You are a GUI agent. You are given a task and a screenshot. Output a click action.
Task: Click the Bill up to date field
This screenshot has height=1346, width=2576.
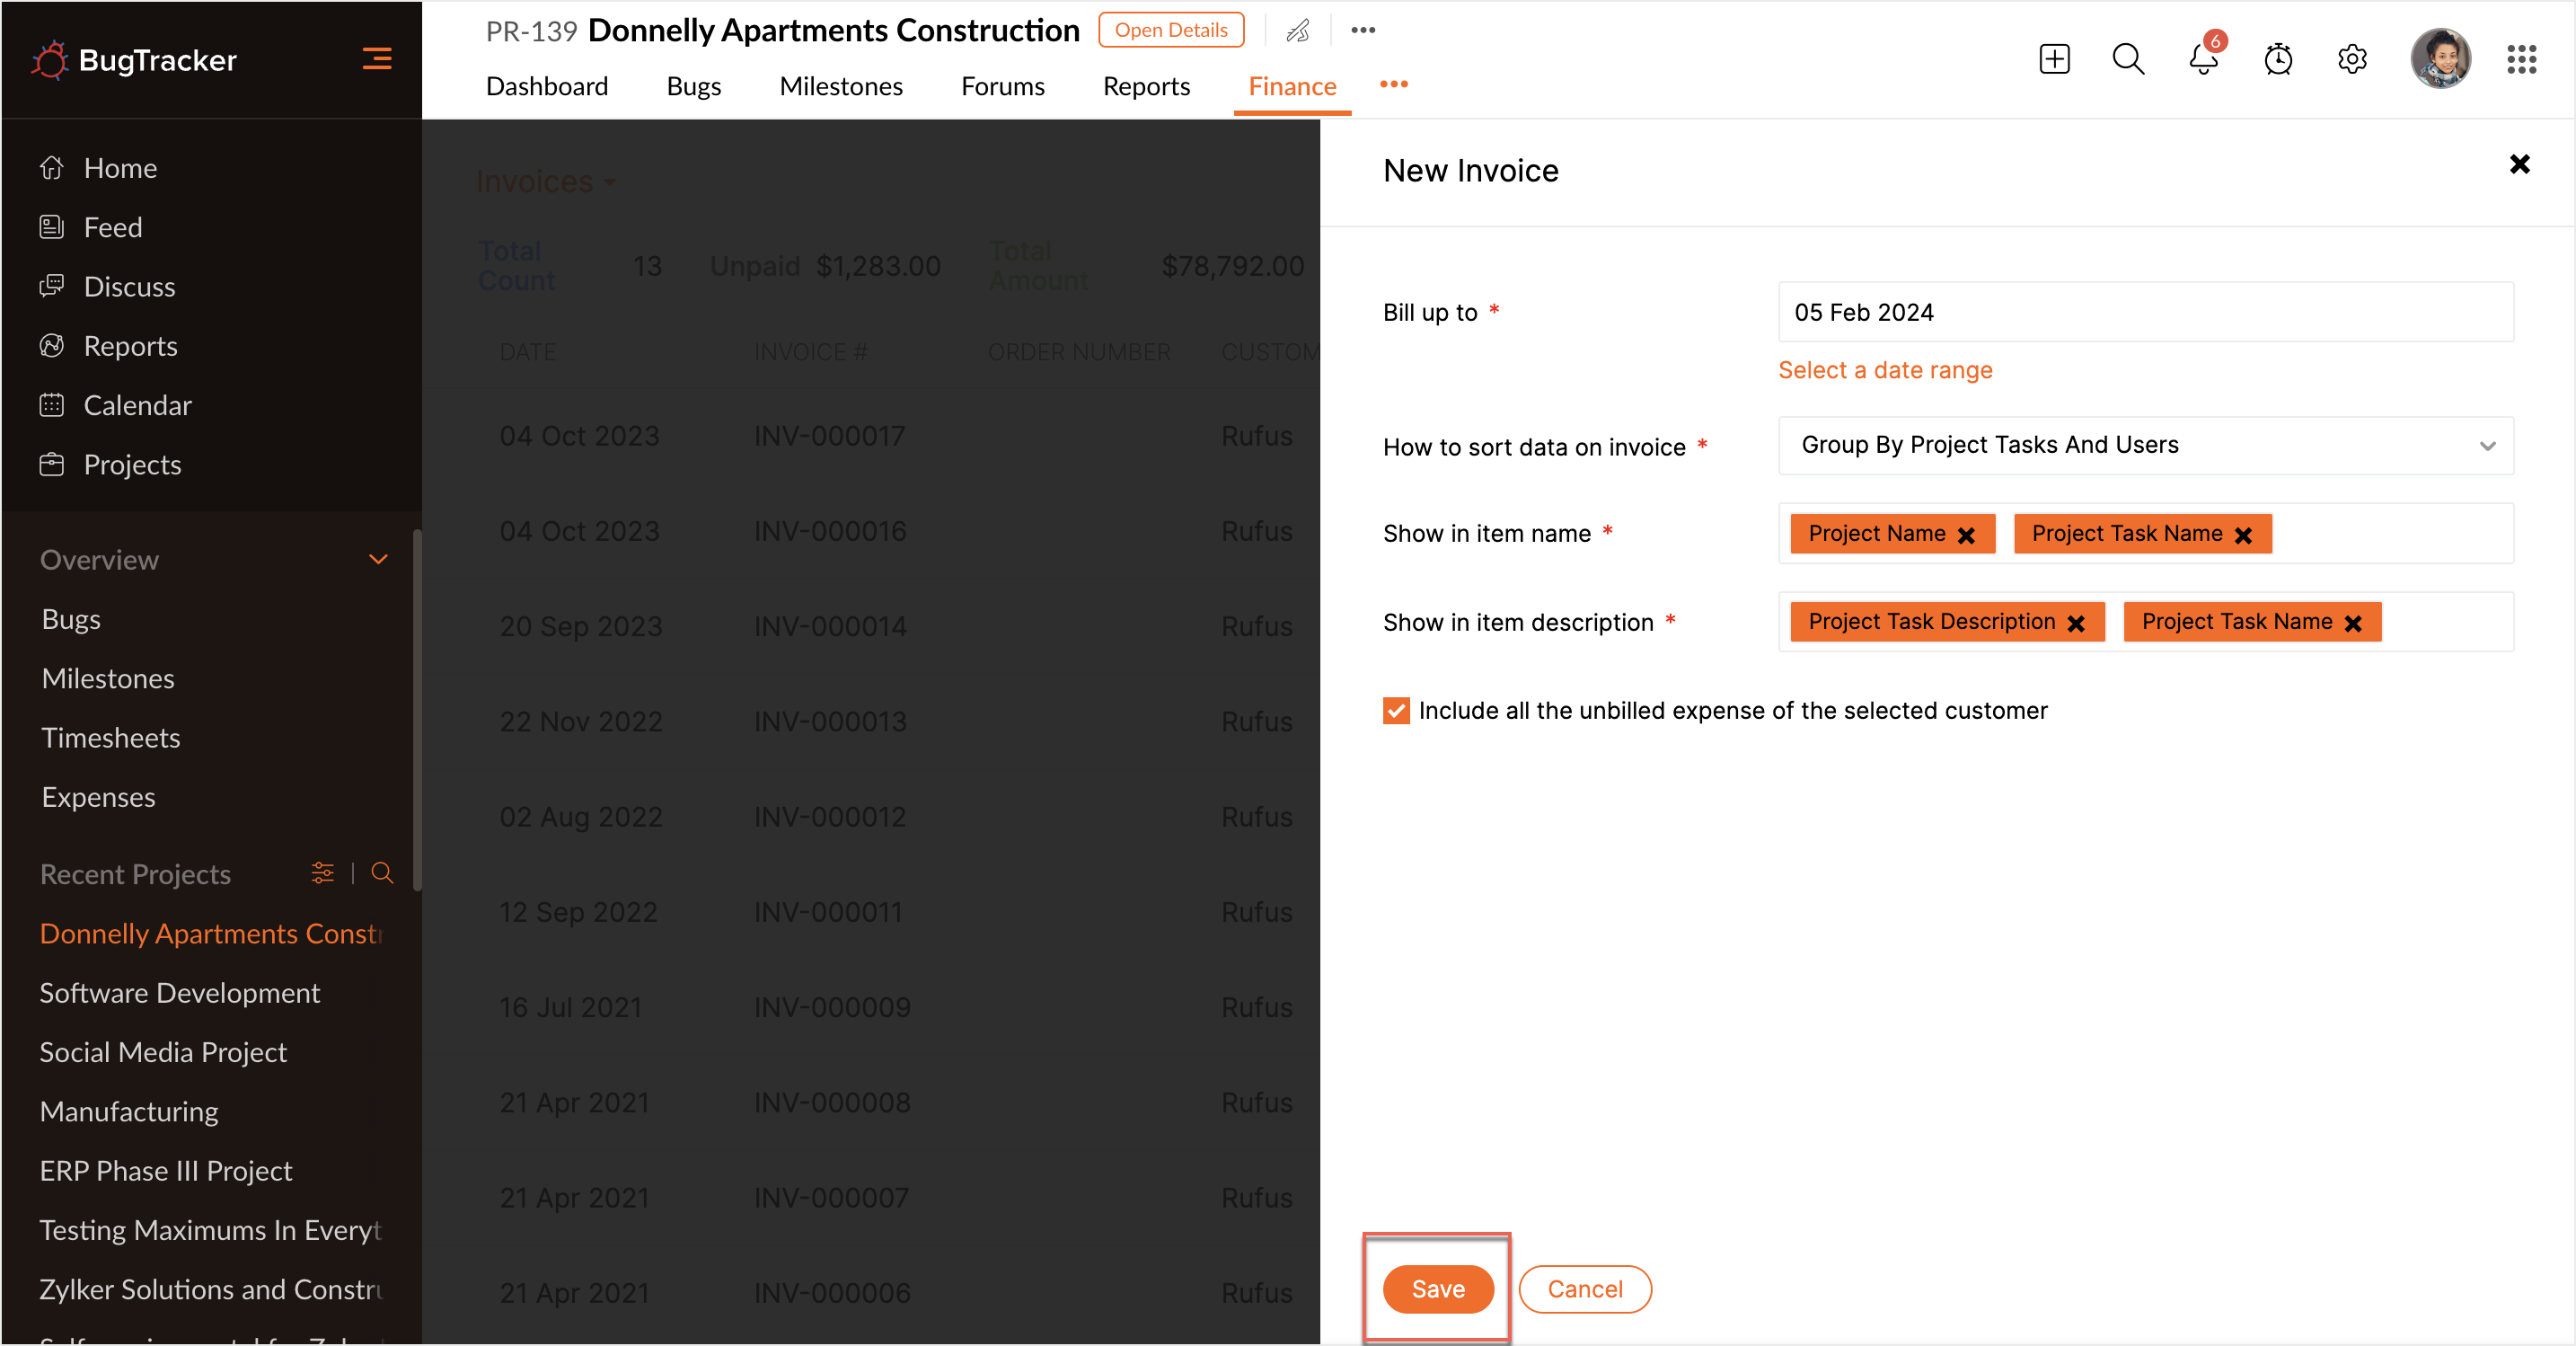2145,312
